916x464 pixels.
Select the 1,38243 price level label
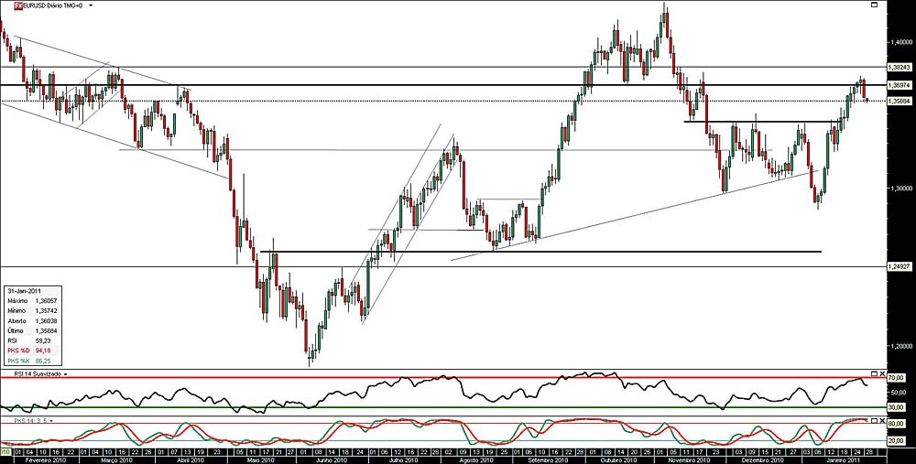tap(900, 67)
